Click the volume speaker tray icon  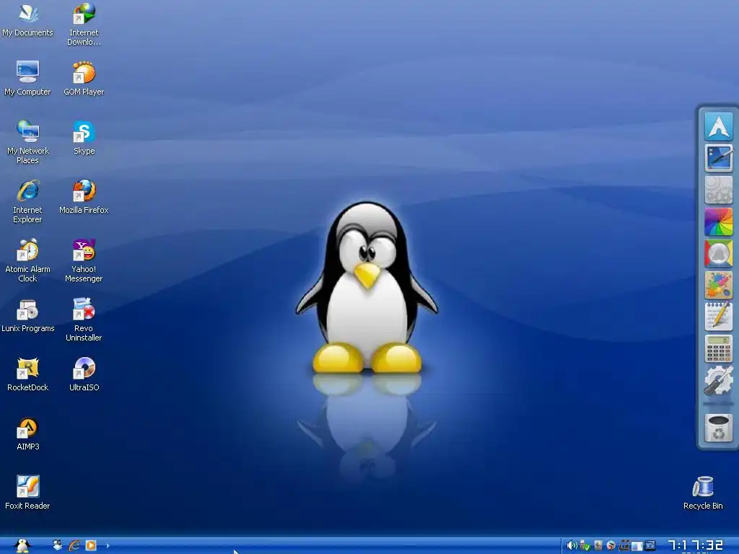(x=572, y=545)
